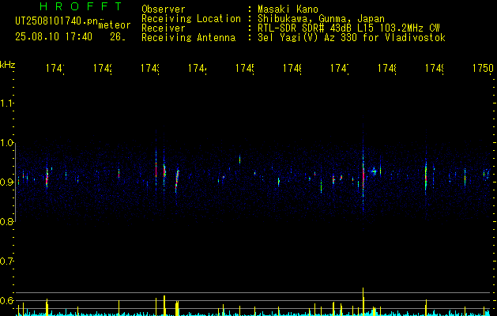
Task: Click the Receiving Location label
Action: tap(191, 19)
